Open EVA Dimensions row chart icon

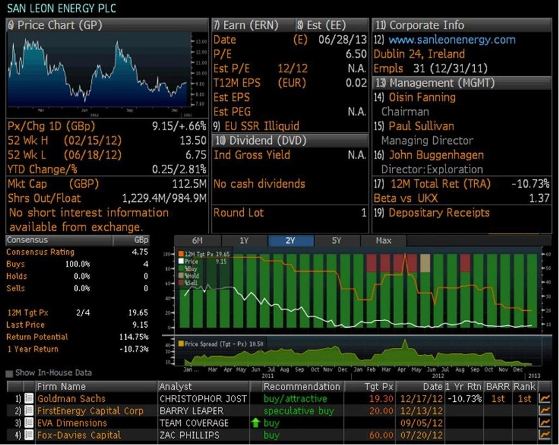pos(544,423)
